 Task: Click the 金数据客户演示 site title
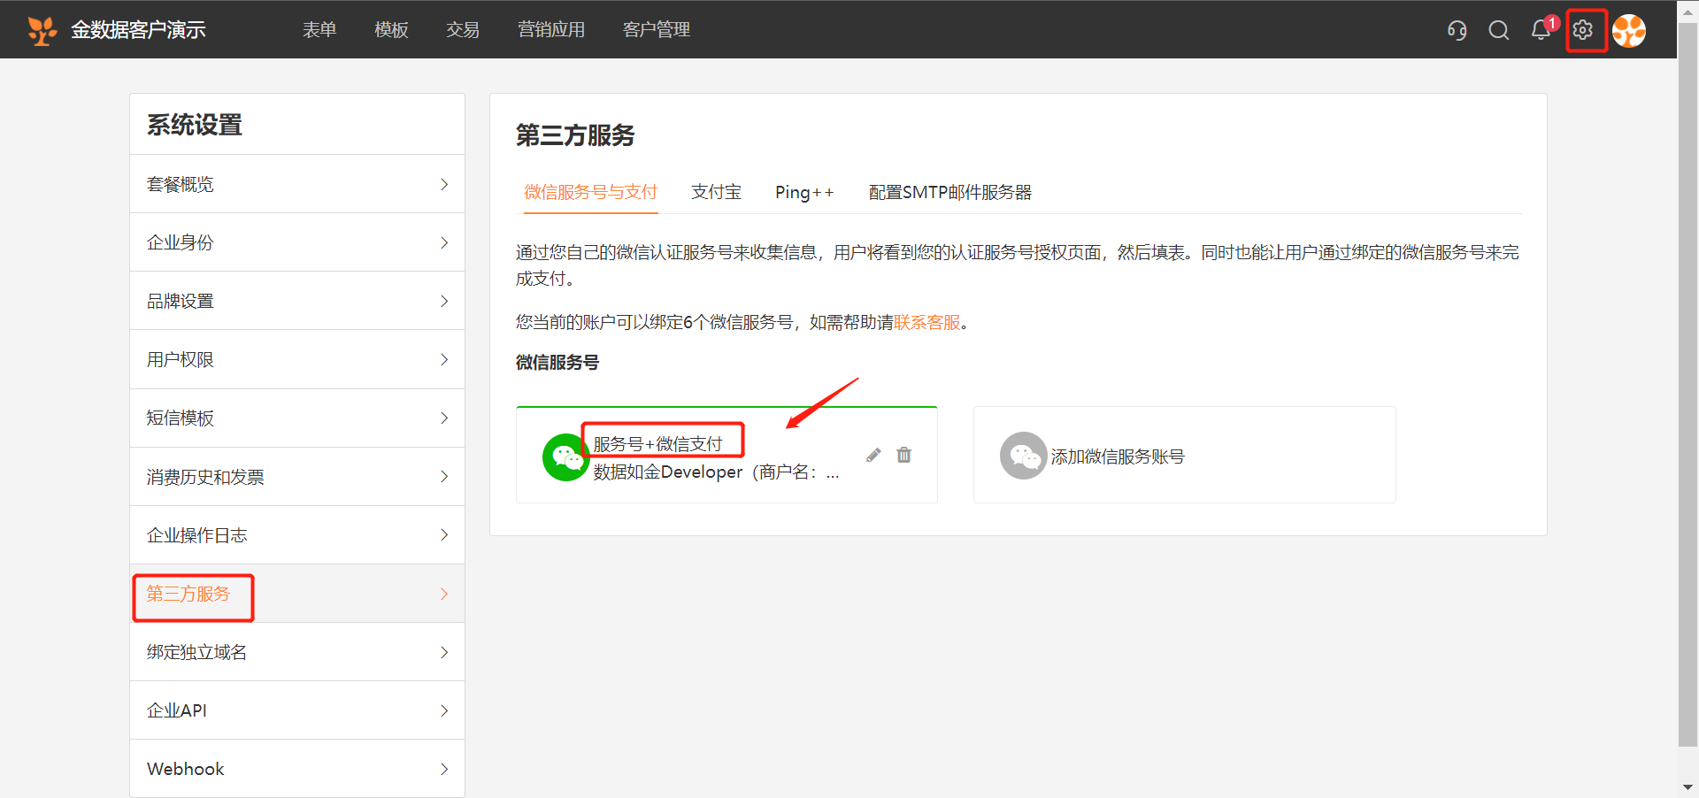tap(138, 30)
